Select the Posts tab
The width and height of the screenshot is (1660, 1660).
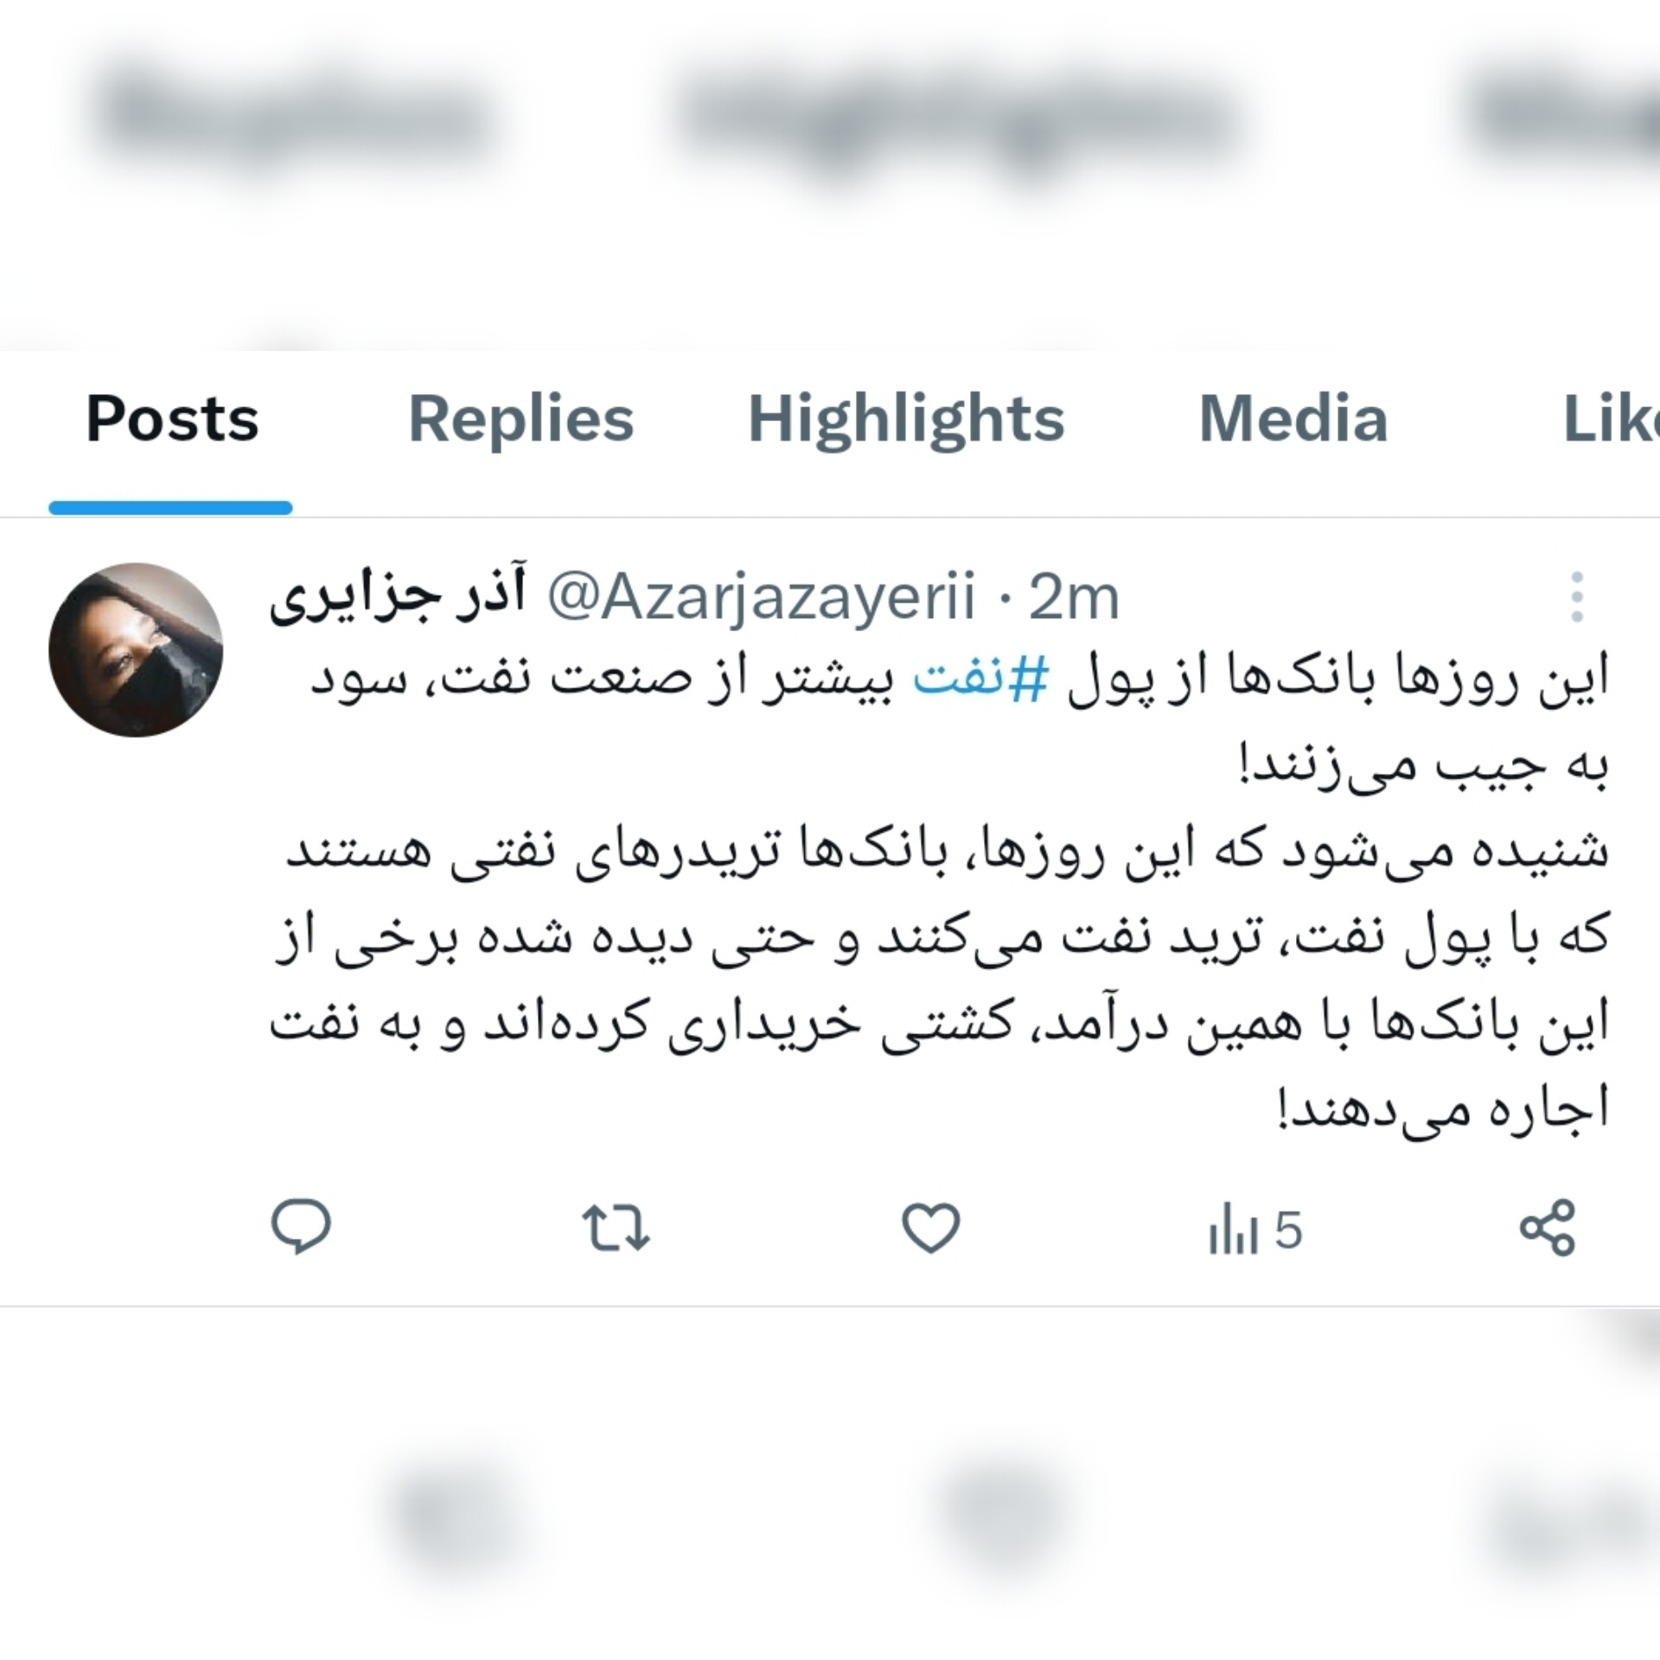tap(172, 419)
